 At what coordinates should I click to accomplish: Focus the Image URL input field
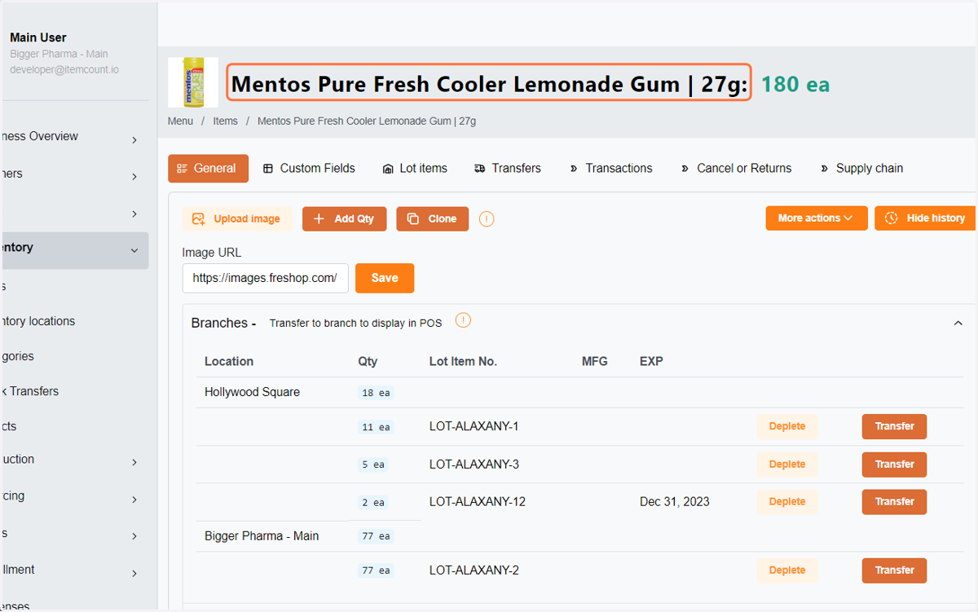point(265,278)
